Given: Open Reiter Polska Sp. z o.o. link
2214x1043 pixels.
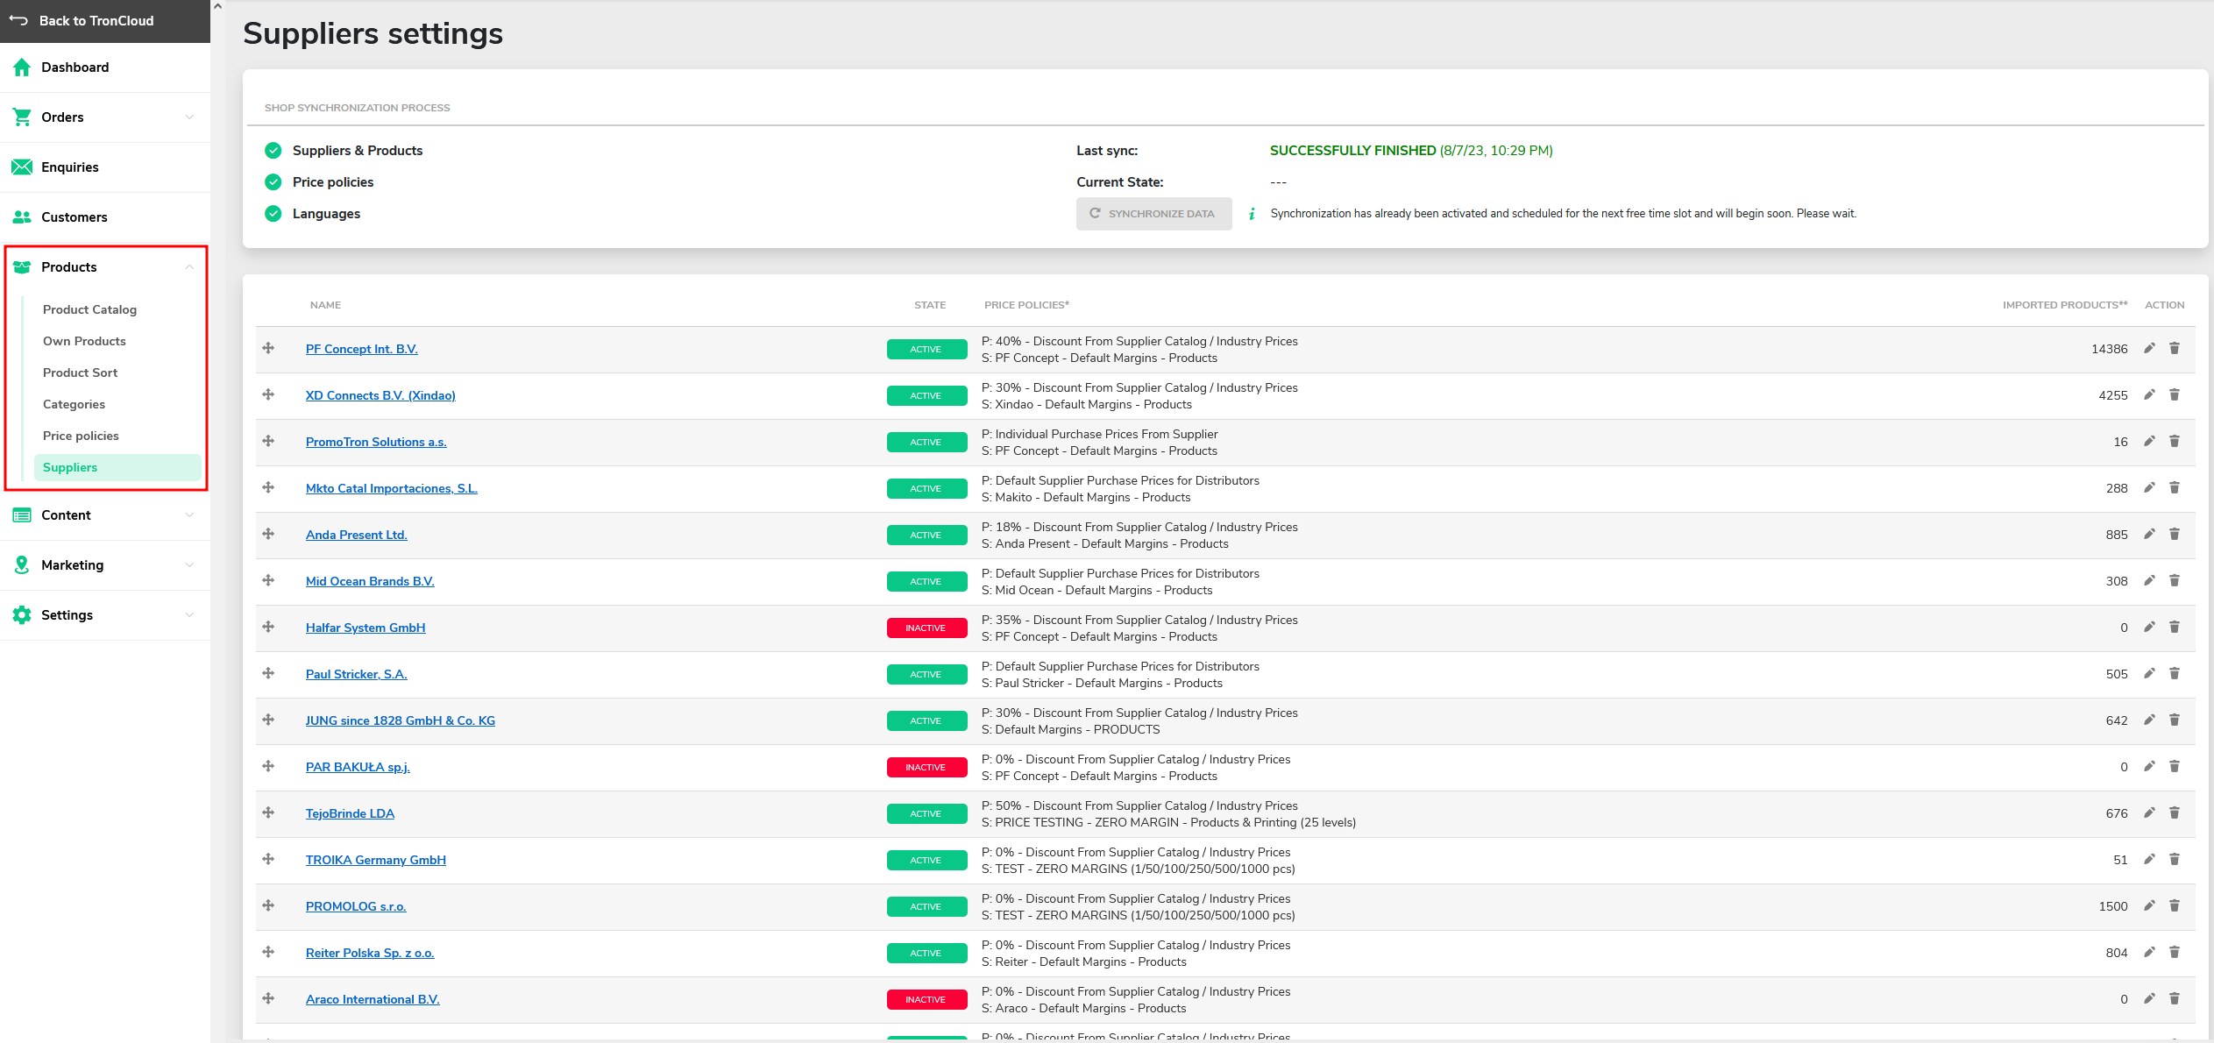Looking at the screenshot, I should [x=370, y=953].
